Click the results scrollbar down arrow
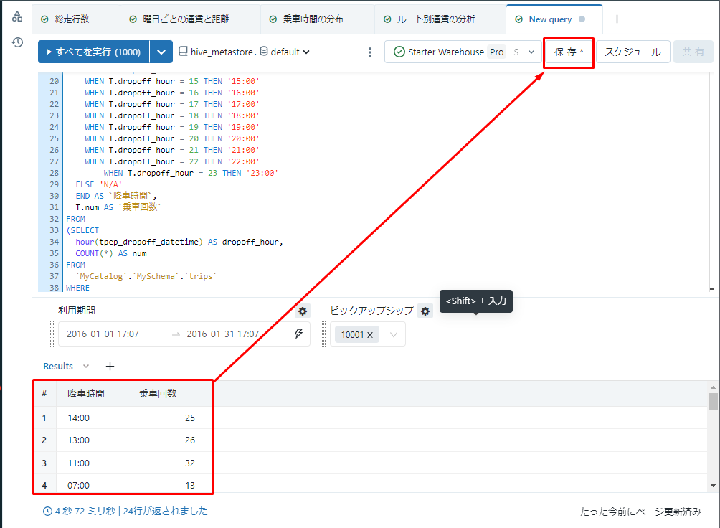This screenshot has width=720, height=528. point(713,485)
